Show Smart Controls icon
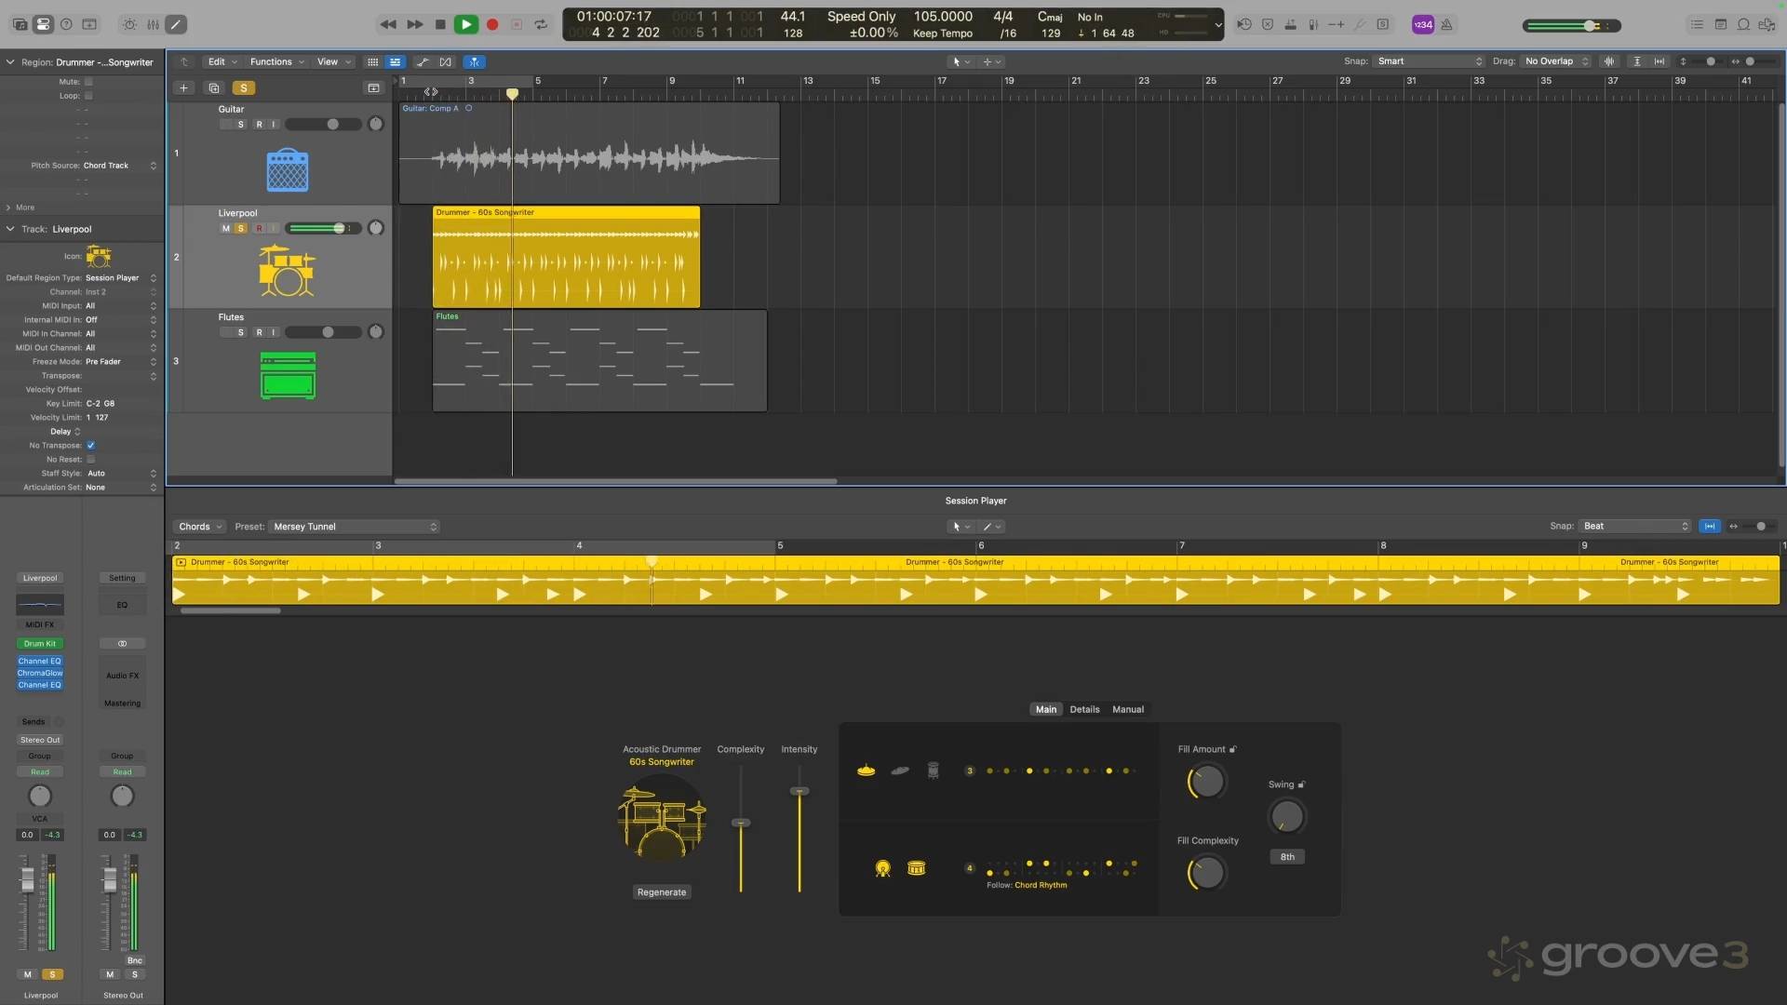 (129, 24)
